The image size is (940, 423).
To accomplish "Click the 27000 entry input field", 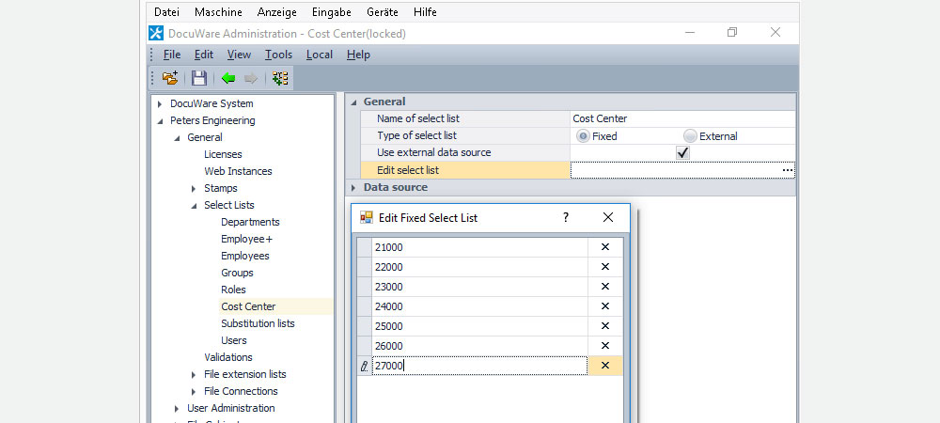I will (x=479, y=366).
